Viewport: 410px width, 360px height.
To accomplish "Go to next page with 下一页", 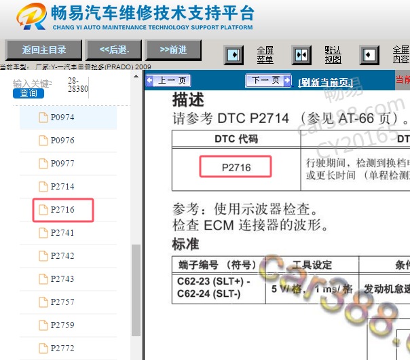I will pos(268,80).
